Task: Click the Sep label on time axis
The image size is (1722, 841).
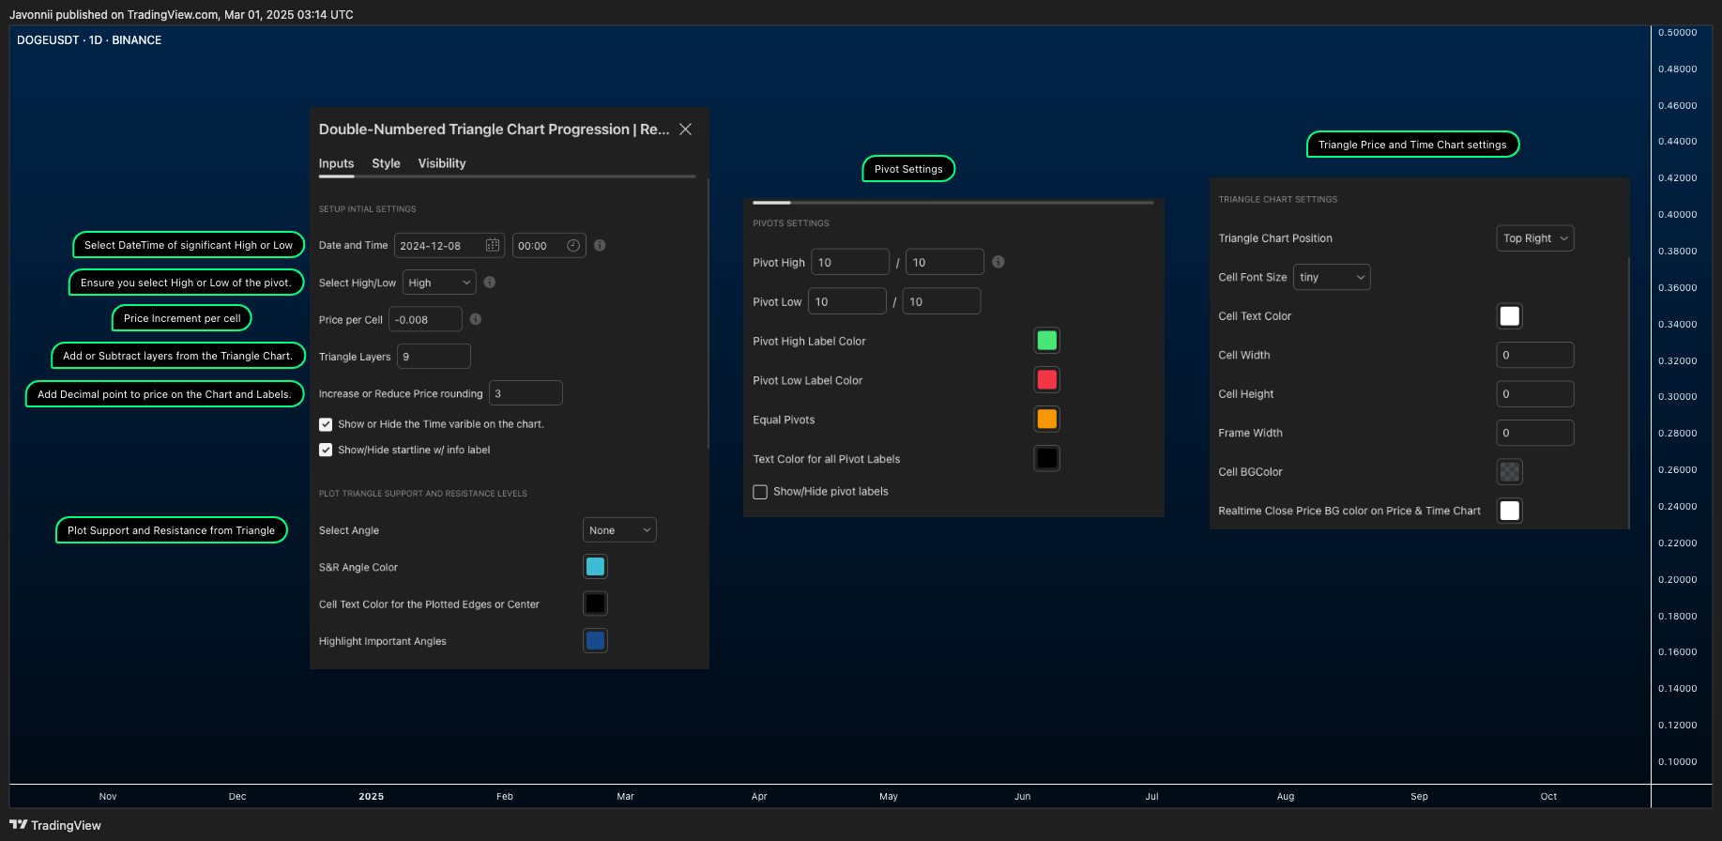Action: click(x=1419, y=796)
